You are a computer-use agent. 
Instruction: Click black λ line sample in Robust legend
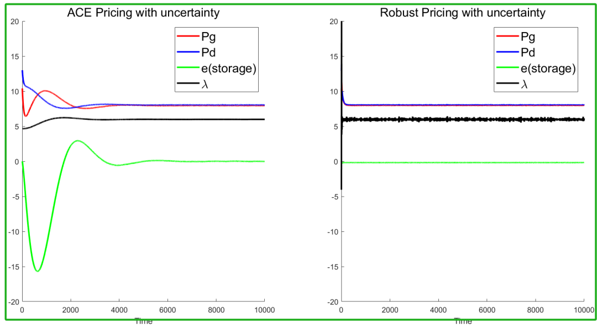point(507,83)
